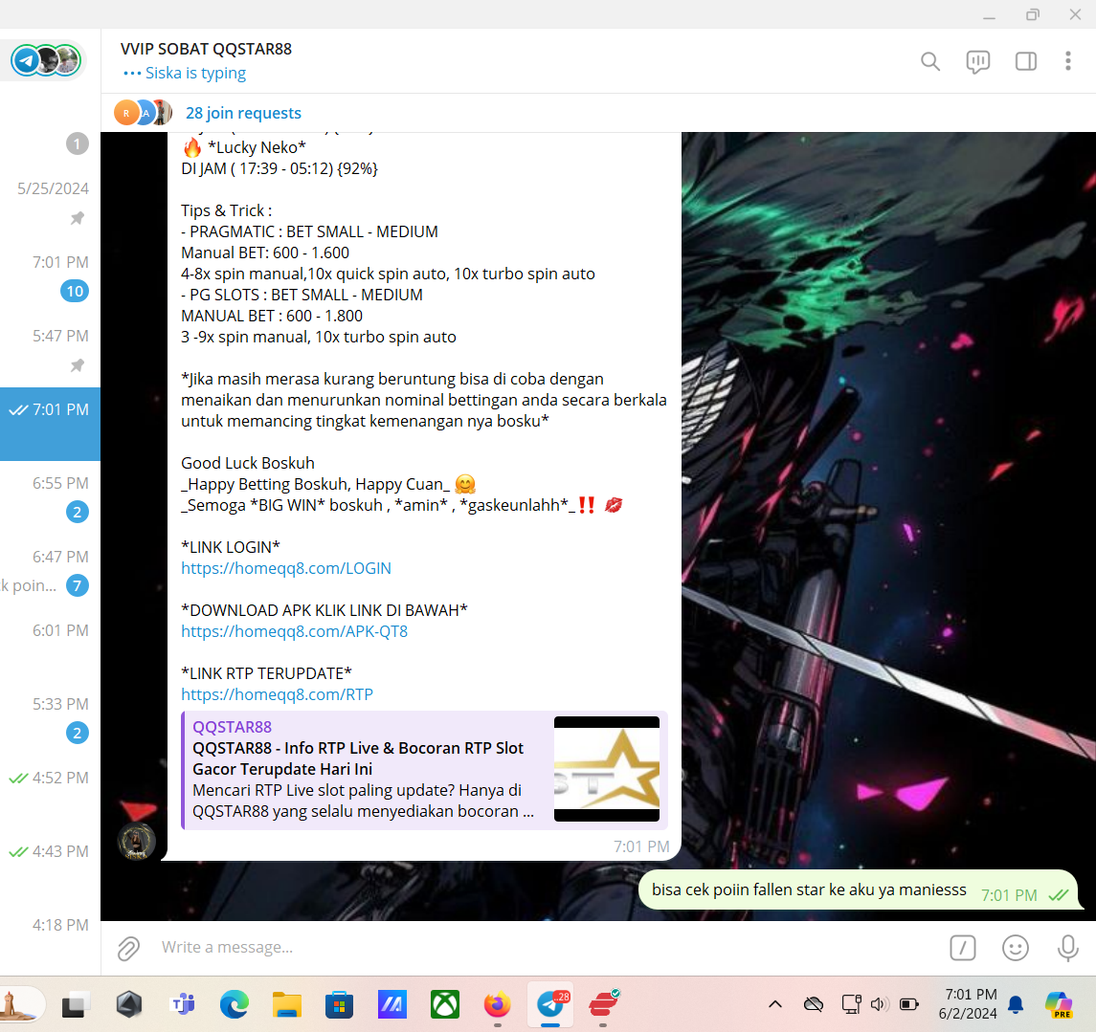The width and height of the screenshot is (1096, 1032).
Task: Click Telegram taskbar icon with 28 badge
Action: 550,1005
